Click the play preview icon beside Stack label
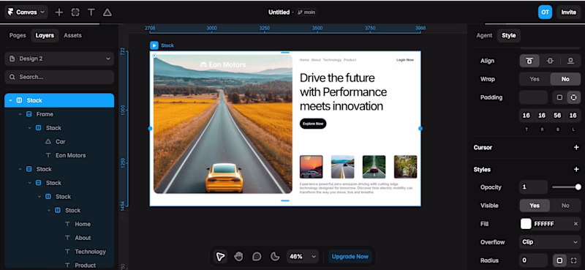The height and width of the screenshot is (270, 585). [154, 45]
